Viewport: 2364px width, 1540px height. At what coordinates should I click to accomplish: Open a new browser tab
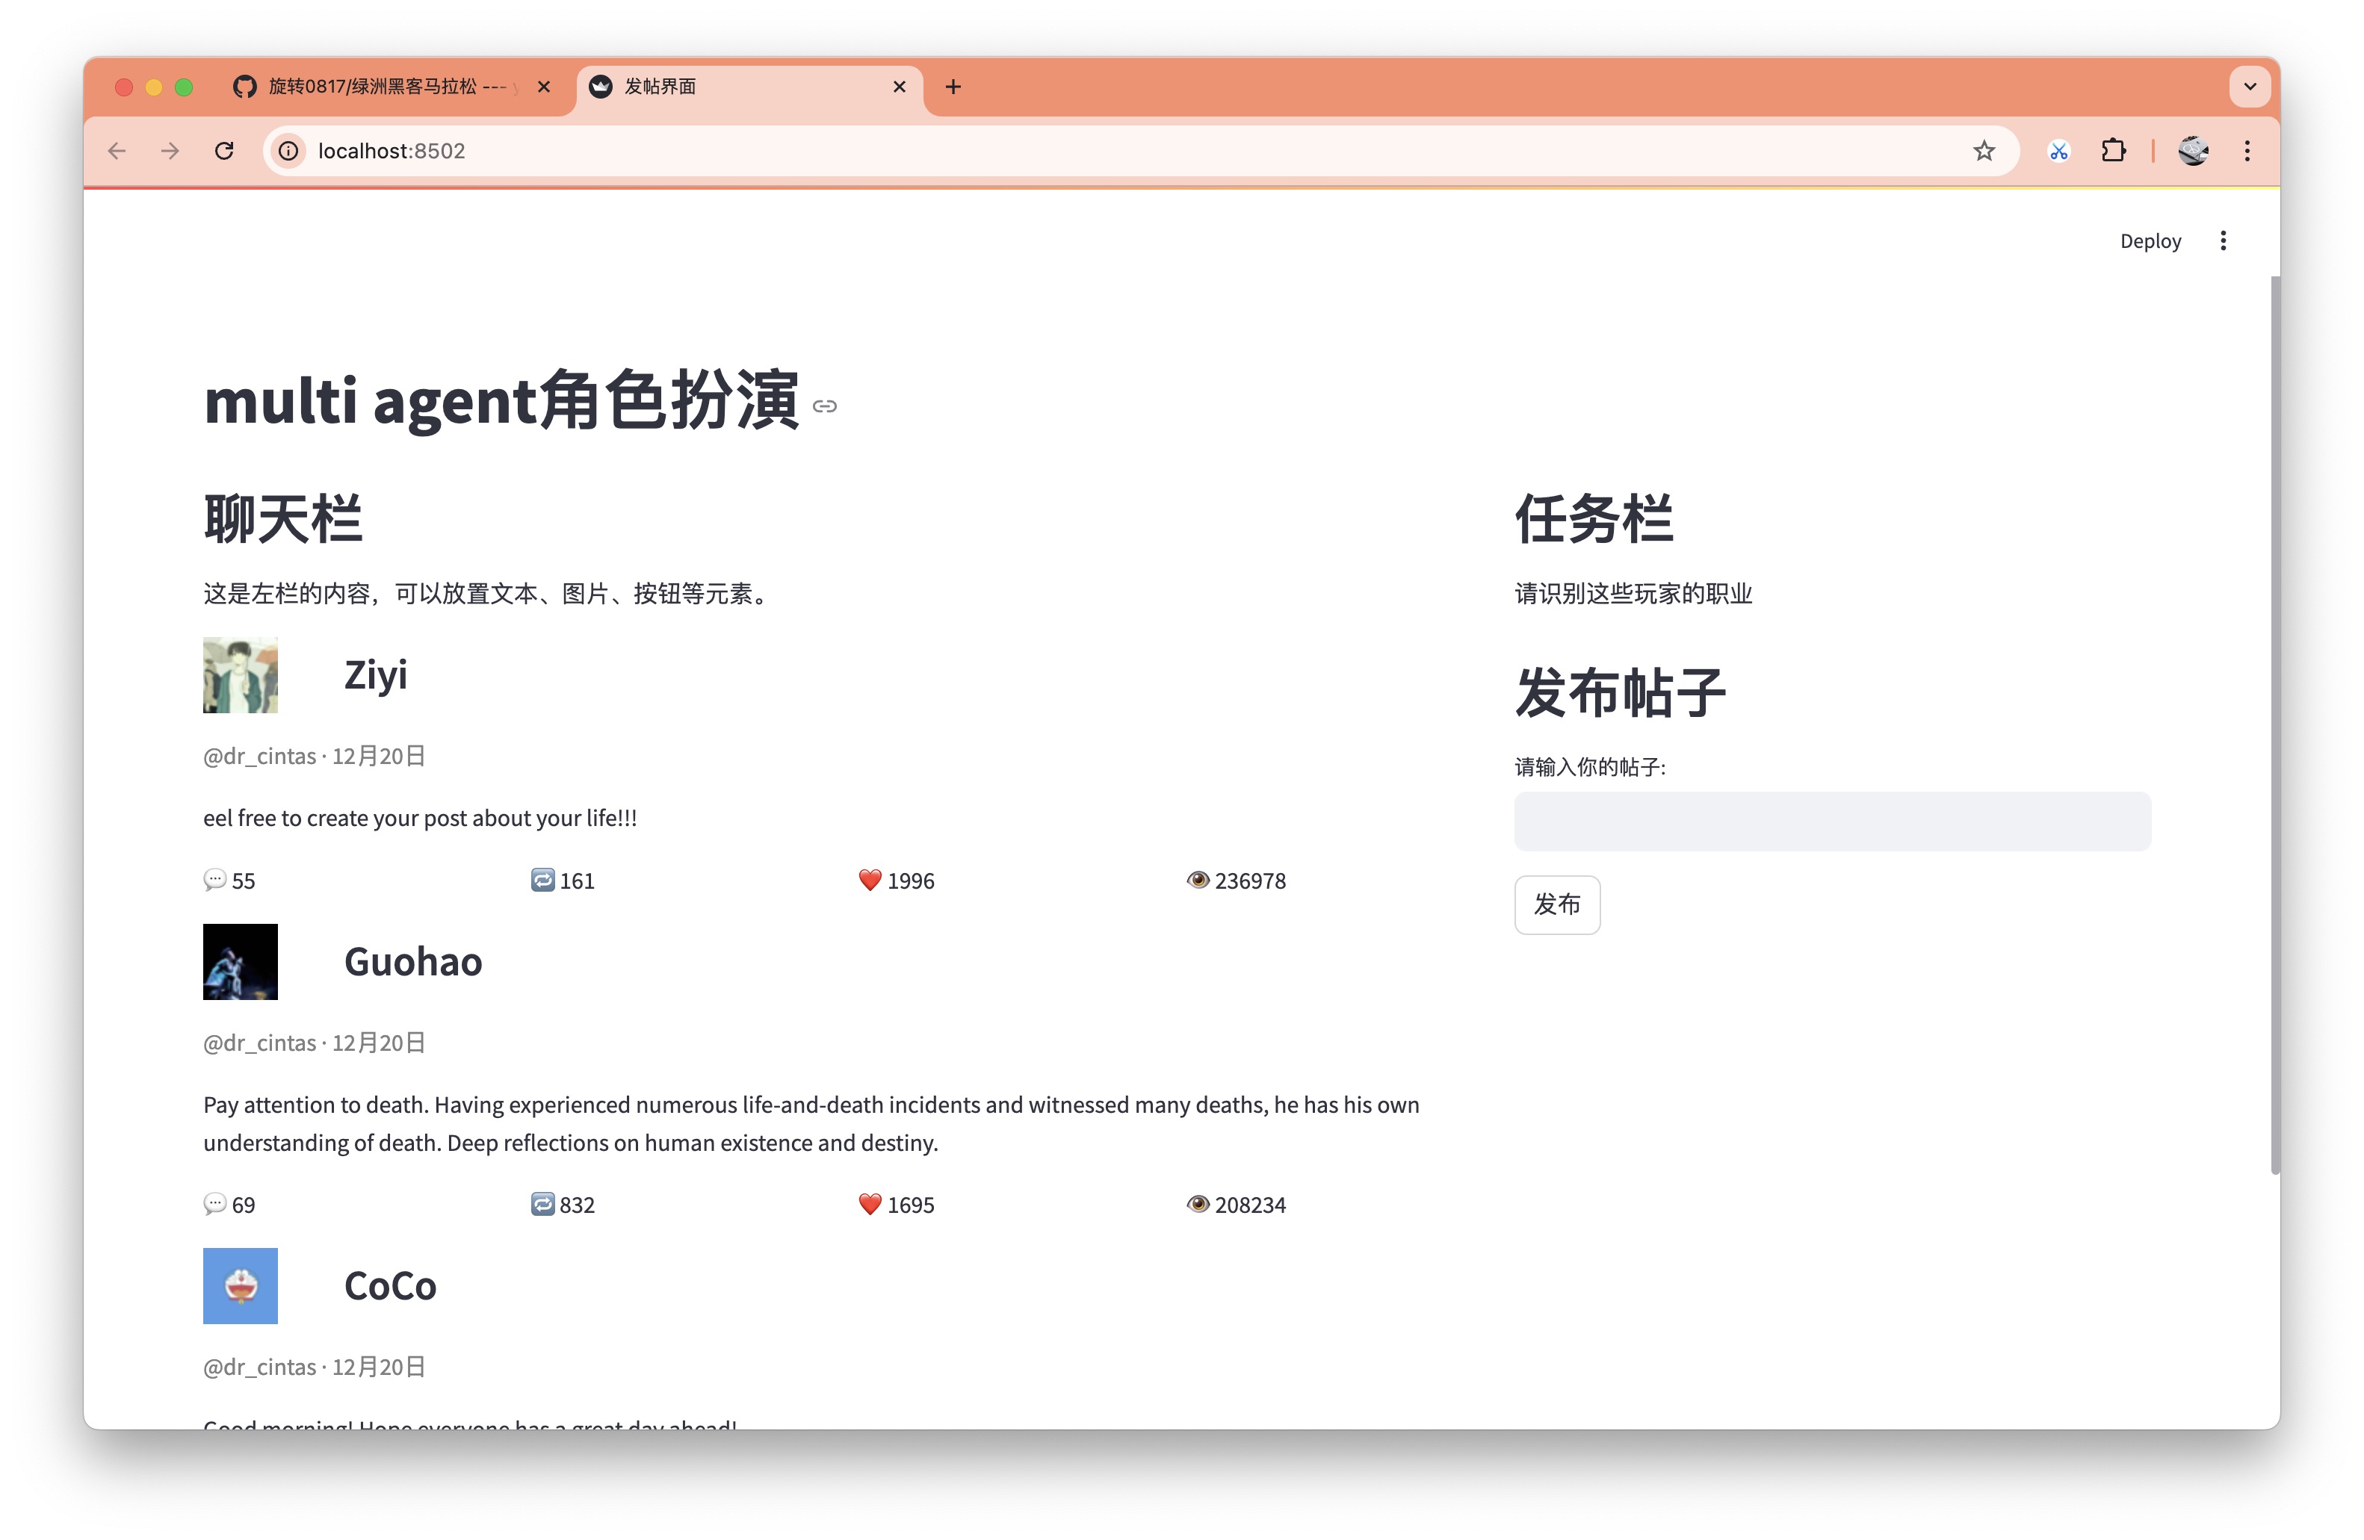pyautogui.click(x=953, y=87)
